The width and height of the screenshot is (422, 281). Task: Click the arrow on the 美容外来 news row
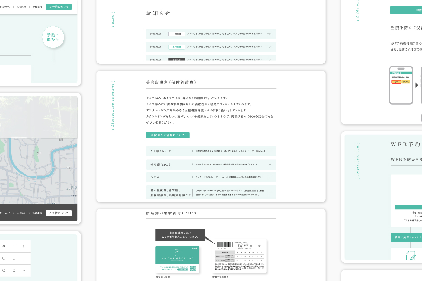click(x=269, y=47)
